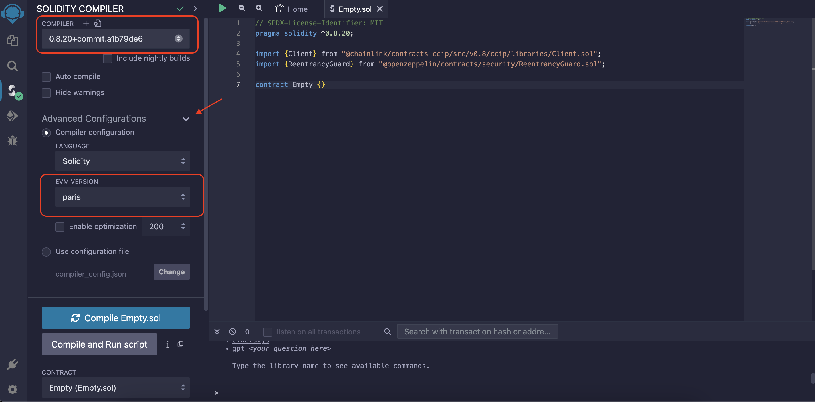The width and height of the screenshot is (815, 402).
Task: Open the EVM VERSION paris dropdown
Action: (x=122, y=197)
